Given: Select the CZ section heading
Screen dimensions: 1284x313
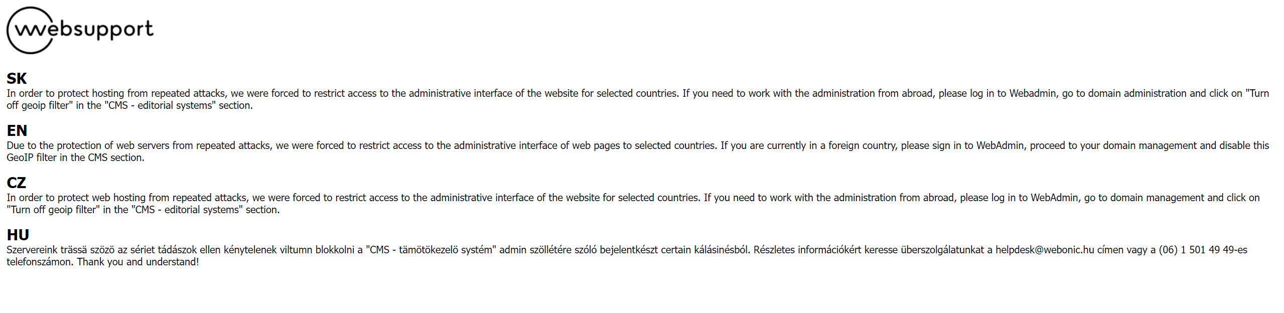Looking at the screenshot, I should (x=17, y=183).
